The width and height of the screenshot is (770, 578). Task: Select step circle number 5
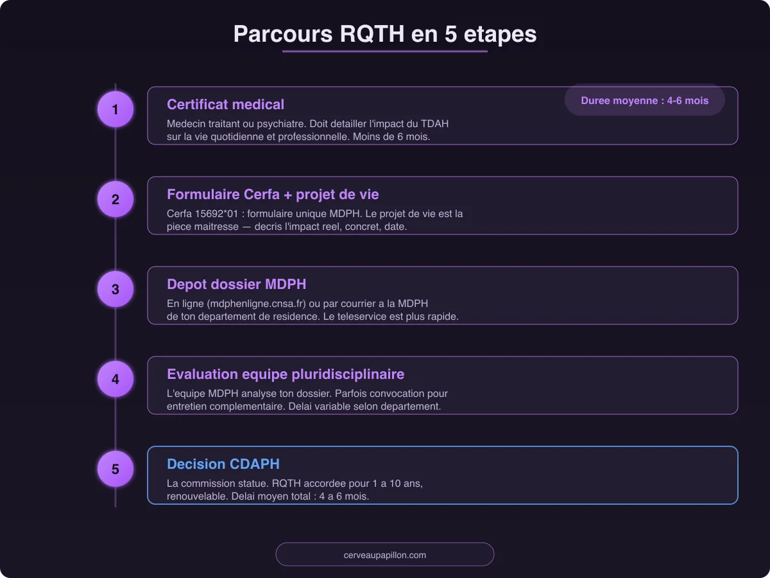tap(115, 469)
